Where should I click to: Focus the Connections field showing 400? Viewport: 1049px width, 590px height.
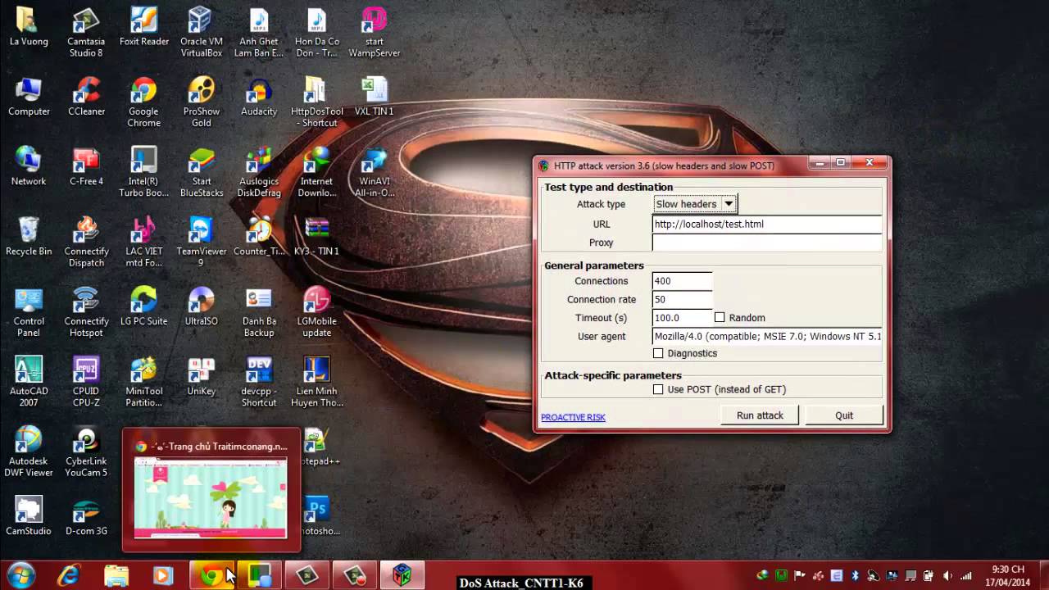point(682,281)
